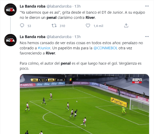
Task: Like the first tweet with heart icon
Action: [88, 26]
